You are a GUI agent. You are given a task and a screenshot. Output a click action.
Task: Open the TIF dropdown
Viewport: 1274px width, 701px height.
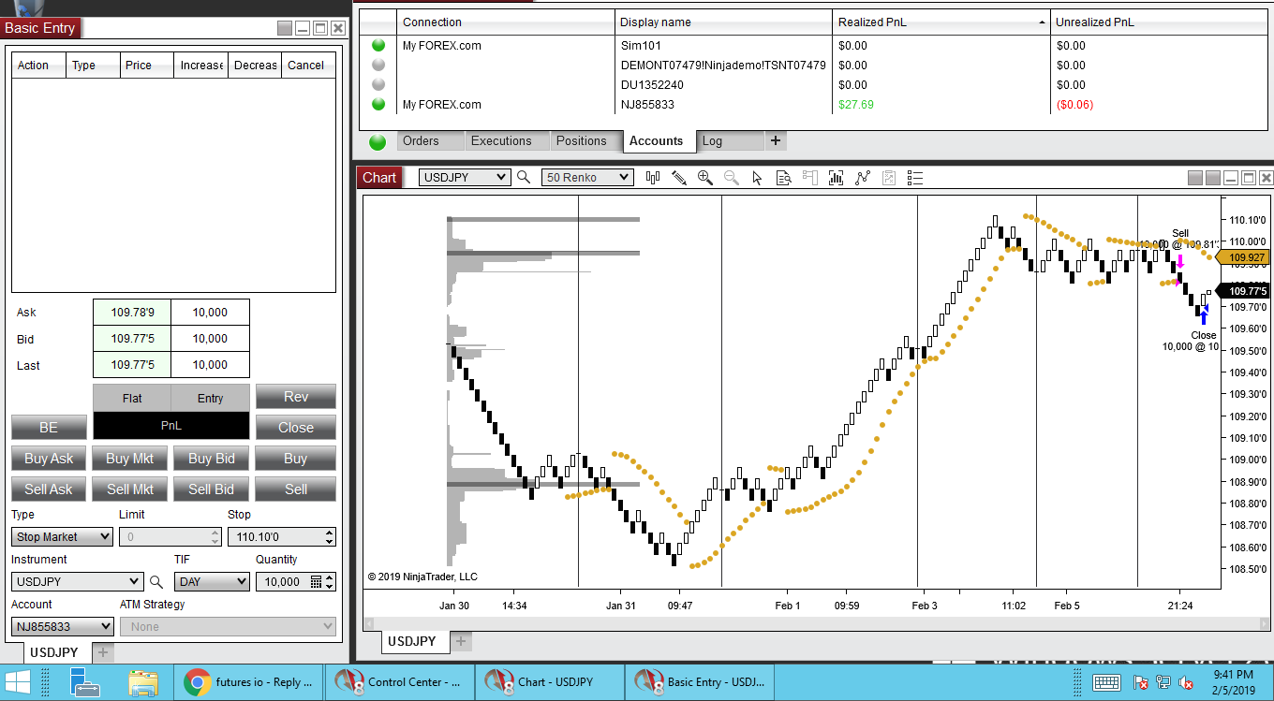tap(213, 582)
